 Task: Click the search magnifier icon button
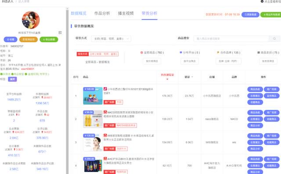point(274,39)
